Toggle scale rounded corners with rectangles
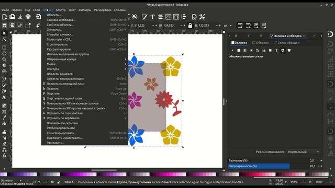The width and height of the screenshot is (335, 188). [248, 26]
